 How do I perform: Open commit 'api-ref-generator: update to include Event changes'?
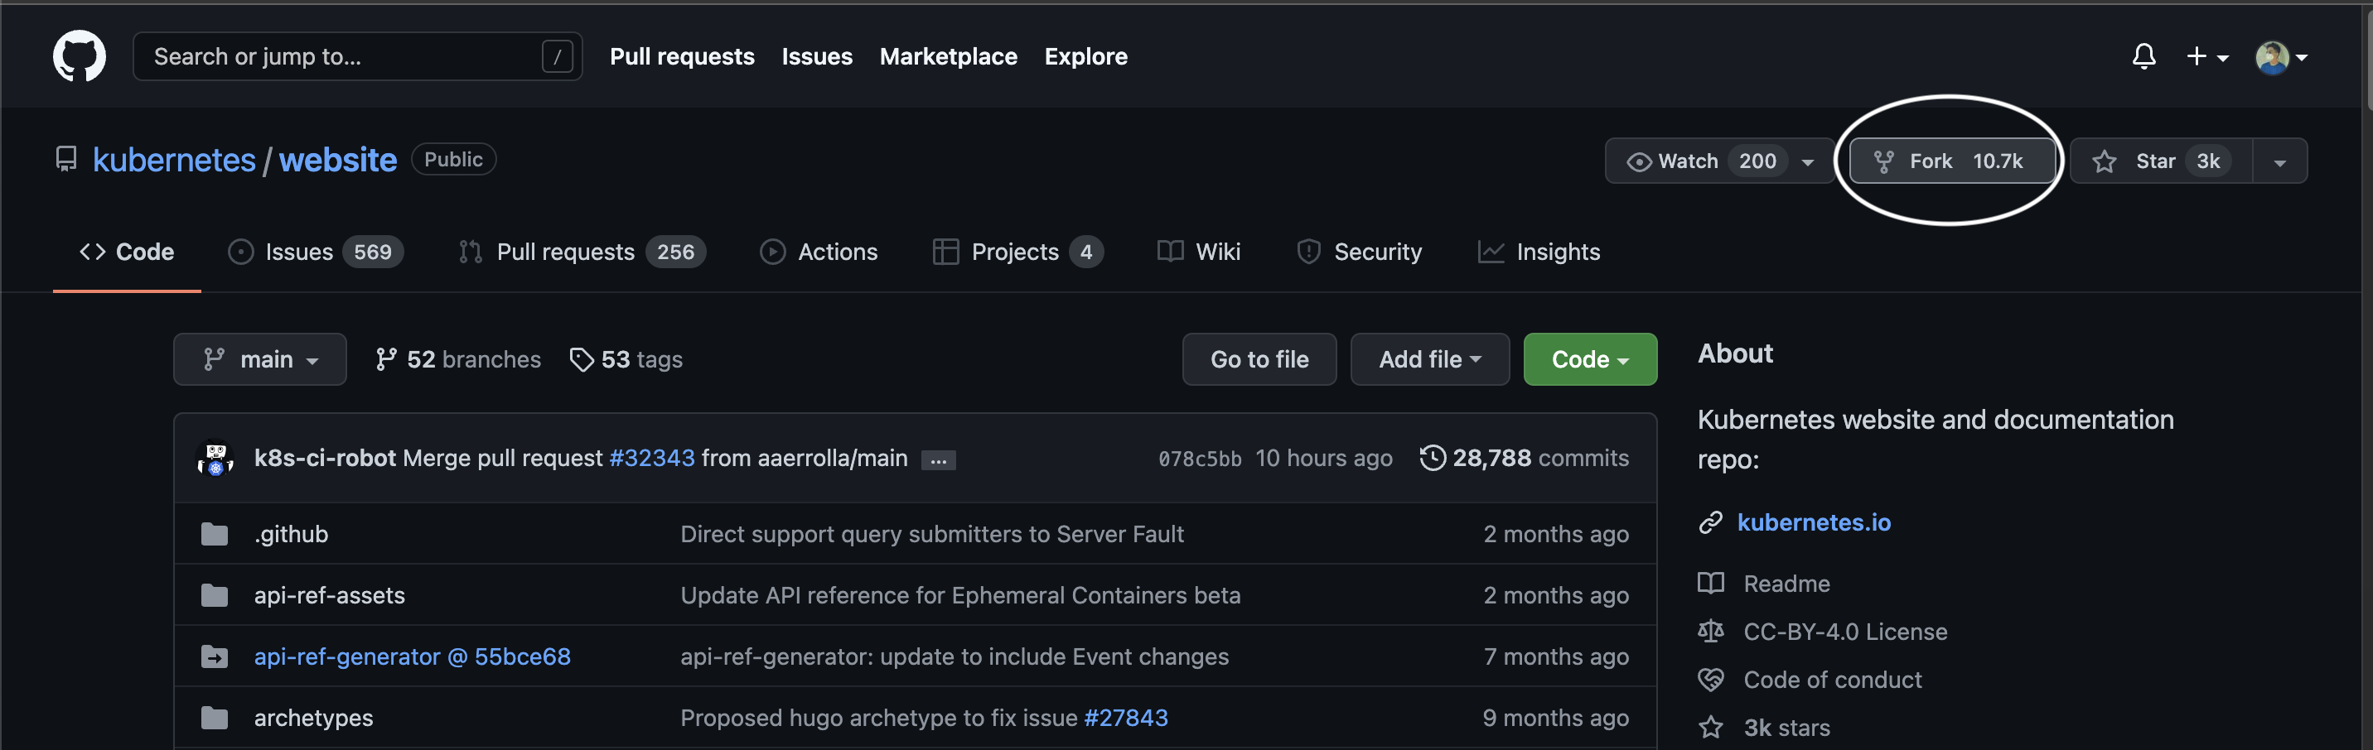coord(955,656)
